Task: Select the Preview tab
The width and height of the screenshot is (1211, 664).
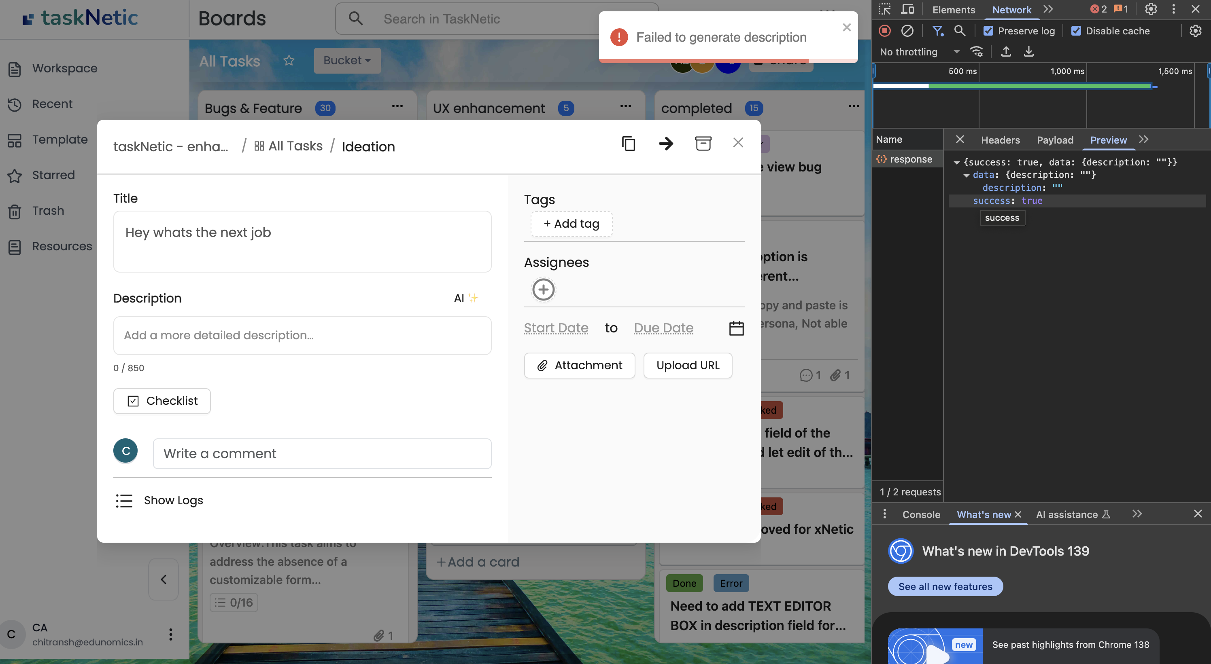Action: tap(1108, 140)
